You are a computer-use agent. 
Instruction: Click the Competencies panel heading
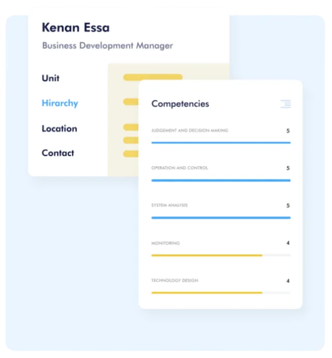(x=180, y=104)
